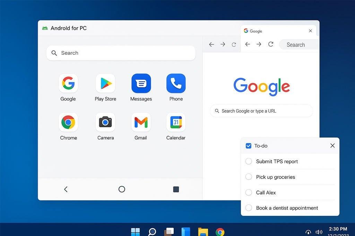Launch the Calendar app

coord(176,122)
